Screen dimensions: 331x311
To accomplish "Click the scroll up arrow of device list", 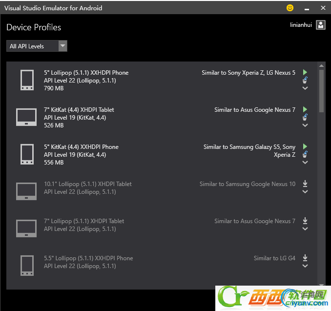I will pos(321,66).
